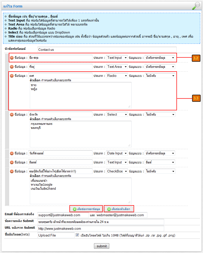
Task: Click the เพิ่มช่องตัวเลือก button
Action: pos(119,209)
